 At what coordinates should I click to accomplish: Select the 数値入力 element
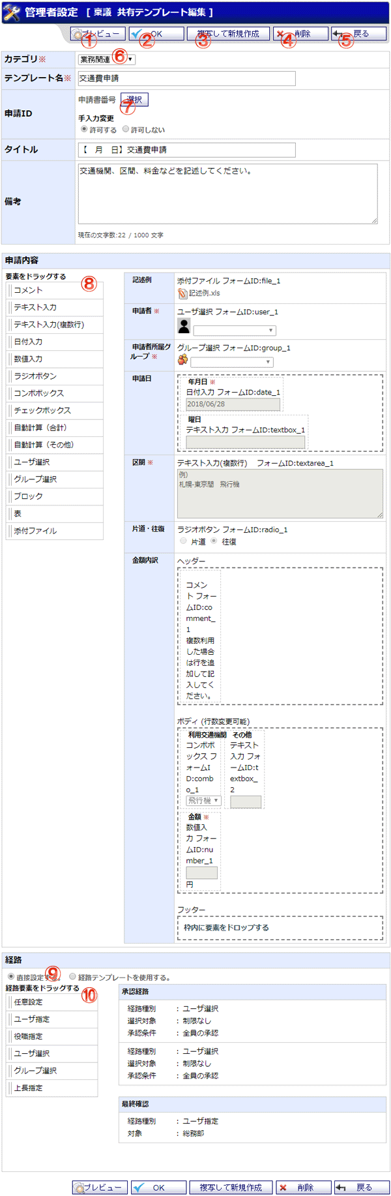(x=55, y=359)
